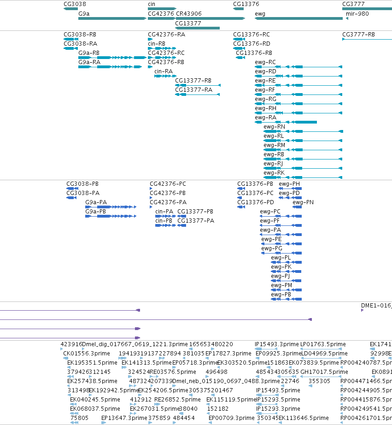Open EST EK257438.5prime
This screenshot has width=392, height=425.
[x=92, y=381]
